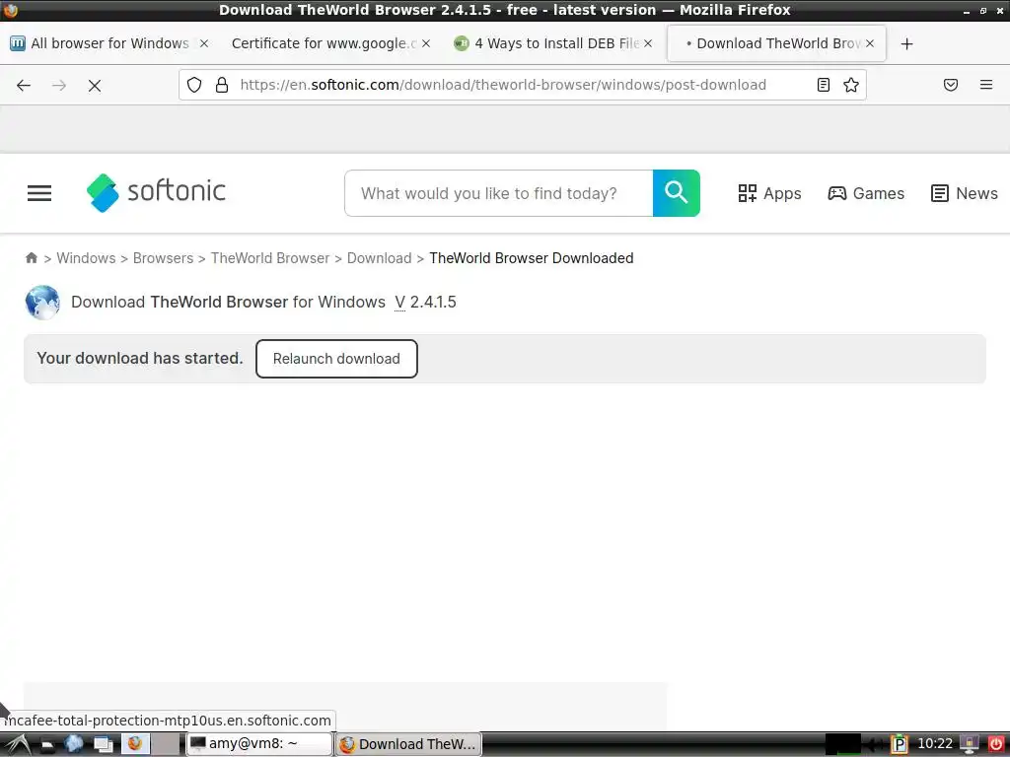This screenshot has height=757, width=1010.
Task: Stop loading the page
Action: pos(95,86)
